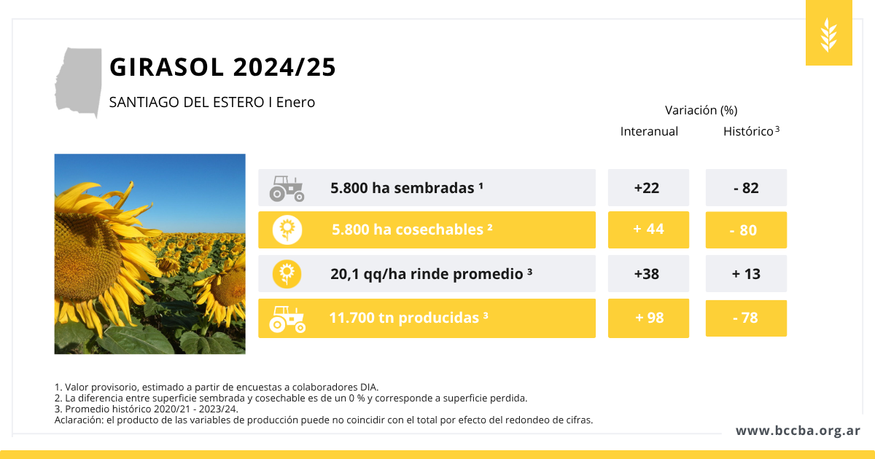Click the wheat logo in yellow corner
Image resolution: width=875 pixels, height=459 pixels.
(828, 34)
